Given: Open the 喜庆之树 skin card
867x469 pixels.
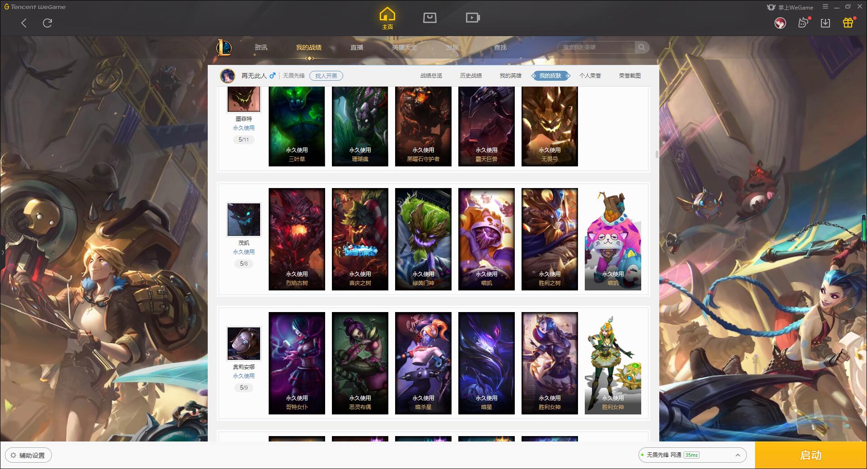Looking at the screenshot, I should (x=360, y=239).
